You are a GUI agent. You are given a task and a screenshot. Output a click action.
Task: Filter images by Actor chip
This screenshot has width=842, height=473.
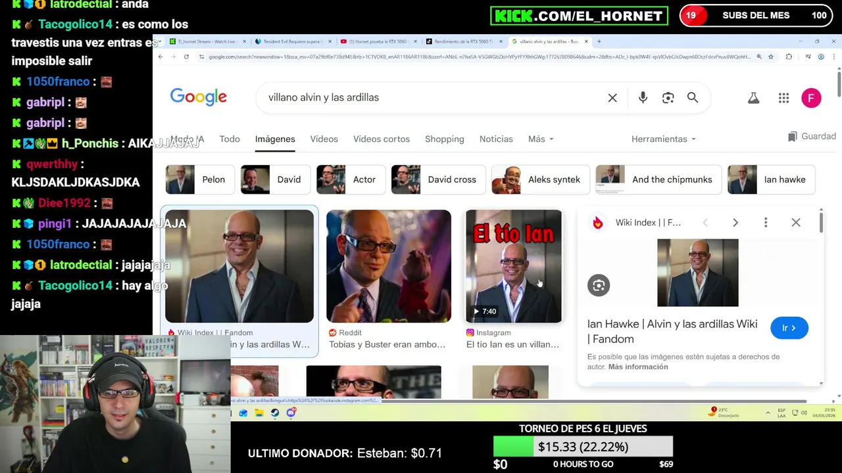pos(350,180)
